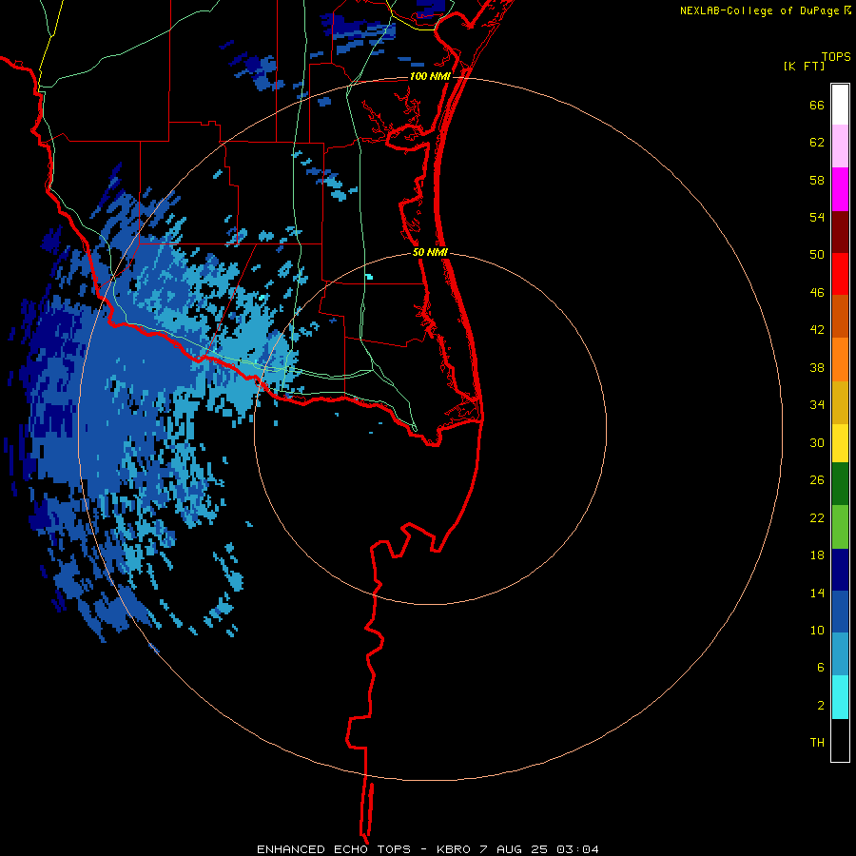Click the cyan 6 kft legend swatch
856x856 pixels.
click(x=840, y=697)
